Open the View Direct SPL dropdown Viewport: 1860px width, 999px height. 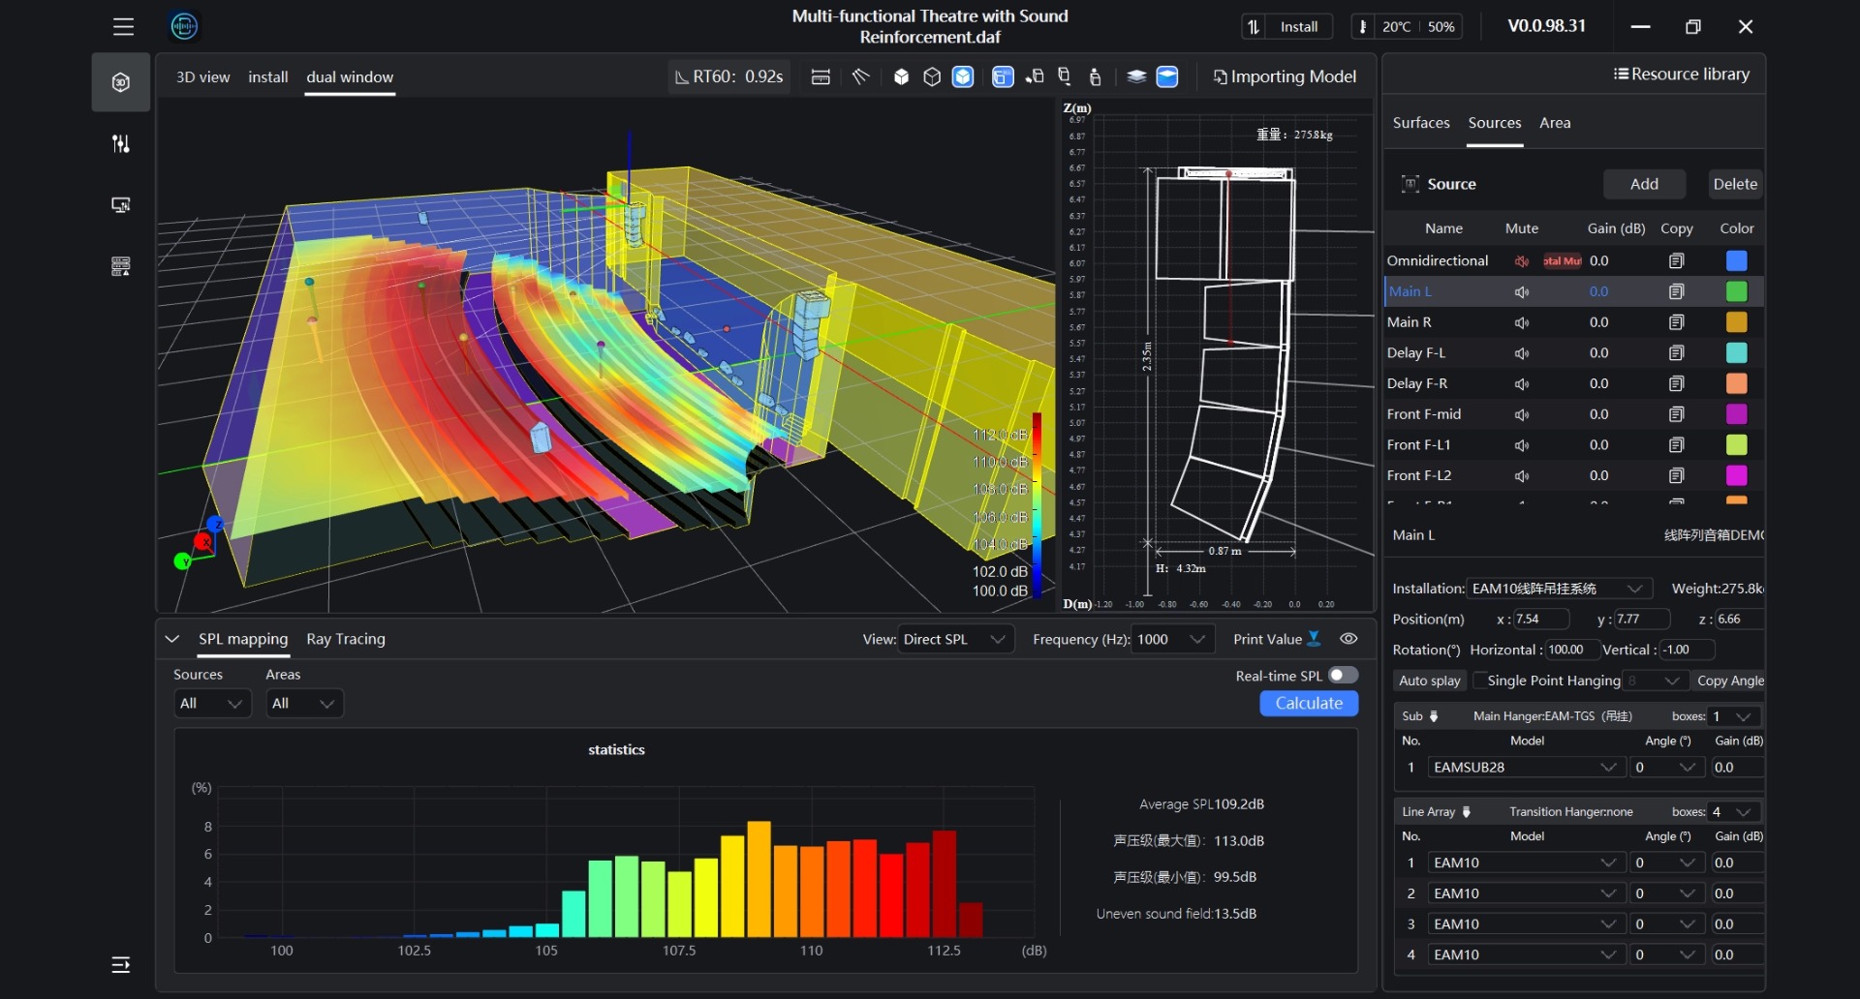(956, 639)
